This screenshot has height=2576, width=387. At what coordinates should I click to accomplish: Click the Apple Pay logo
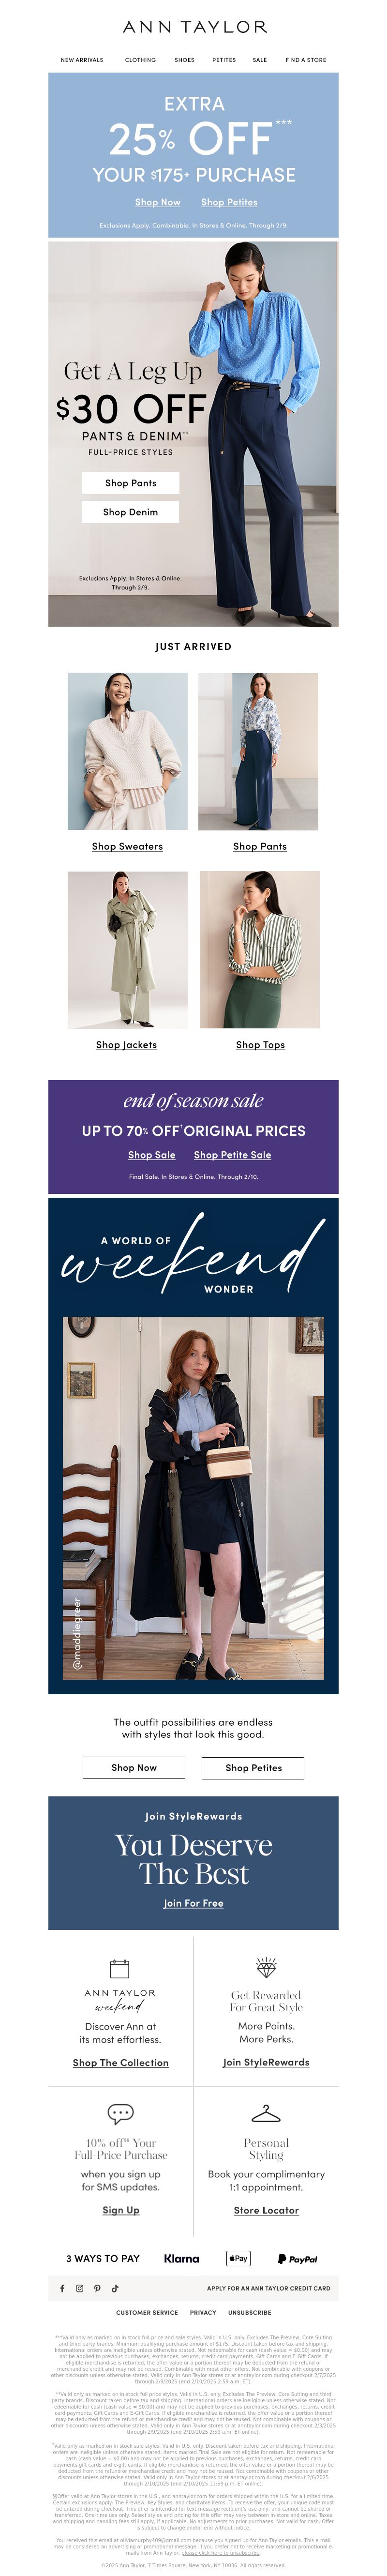(x=238, y=2258)
